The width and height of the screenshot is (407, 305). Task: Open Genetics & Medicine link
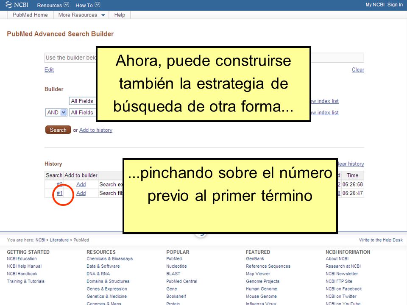pos(107,296)
